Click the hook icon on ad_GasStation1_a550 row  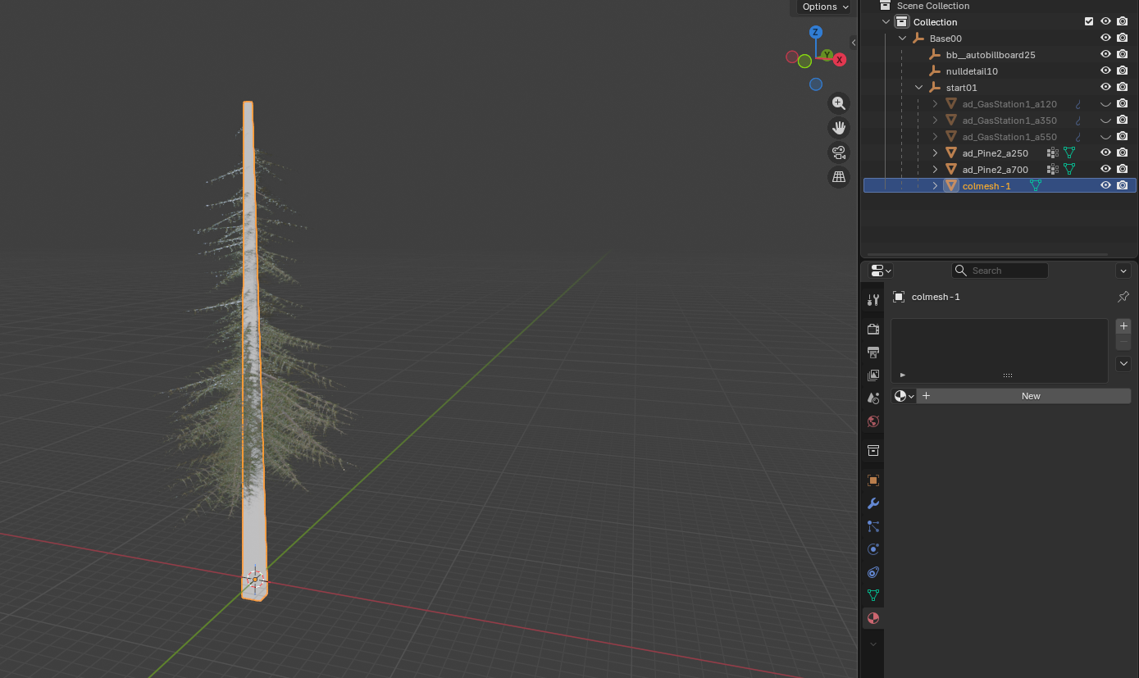1078,137
